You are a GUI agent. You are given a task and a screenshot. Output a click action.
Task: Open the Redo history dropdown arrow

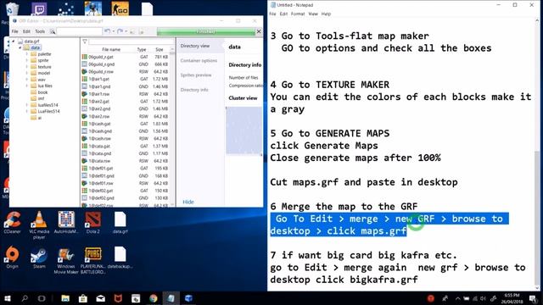point(126,31)
